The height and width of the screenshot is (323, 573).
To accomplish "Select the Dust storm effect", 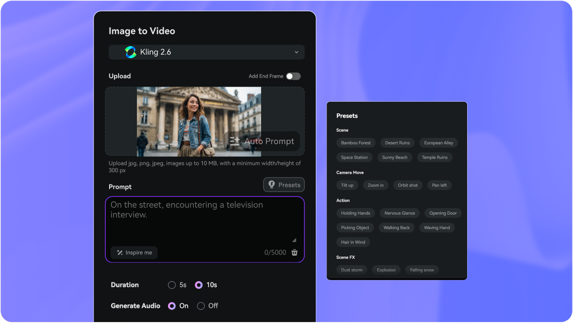I will point(351,270).
